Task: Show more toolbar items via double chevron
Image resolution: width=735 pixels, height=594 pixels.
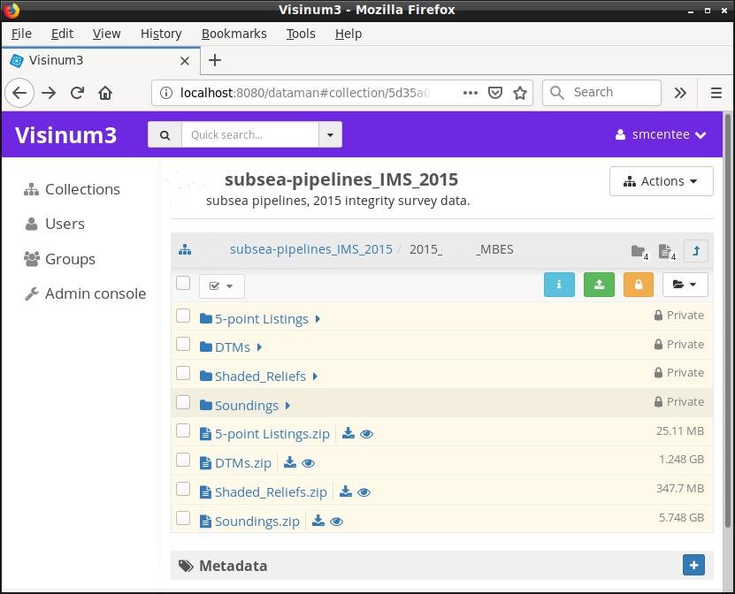Action: click(x=680, y=93)
